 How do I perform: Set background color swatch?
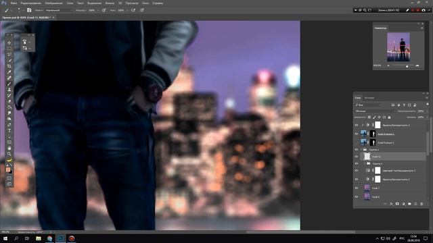click(x=11, y=171)
